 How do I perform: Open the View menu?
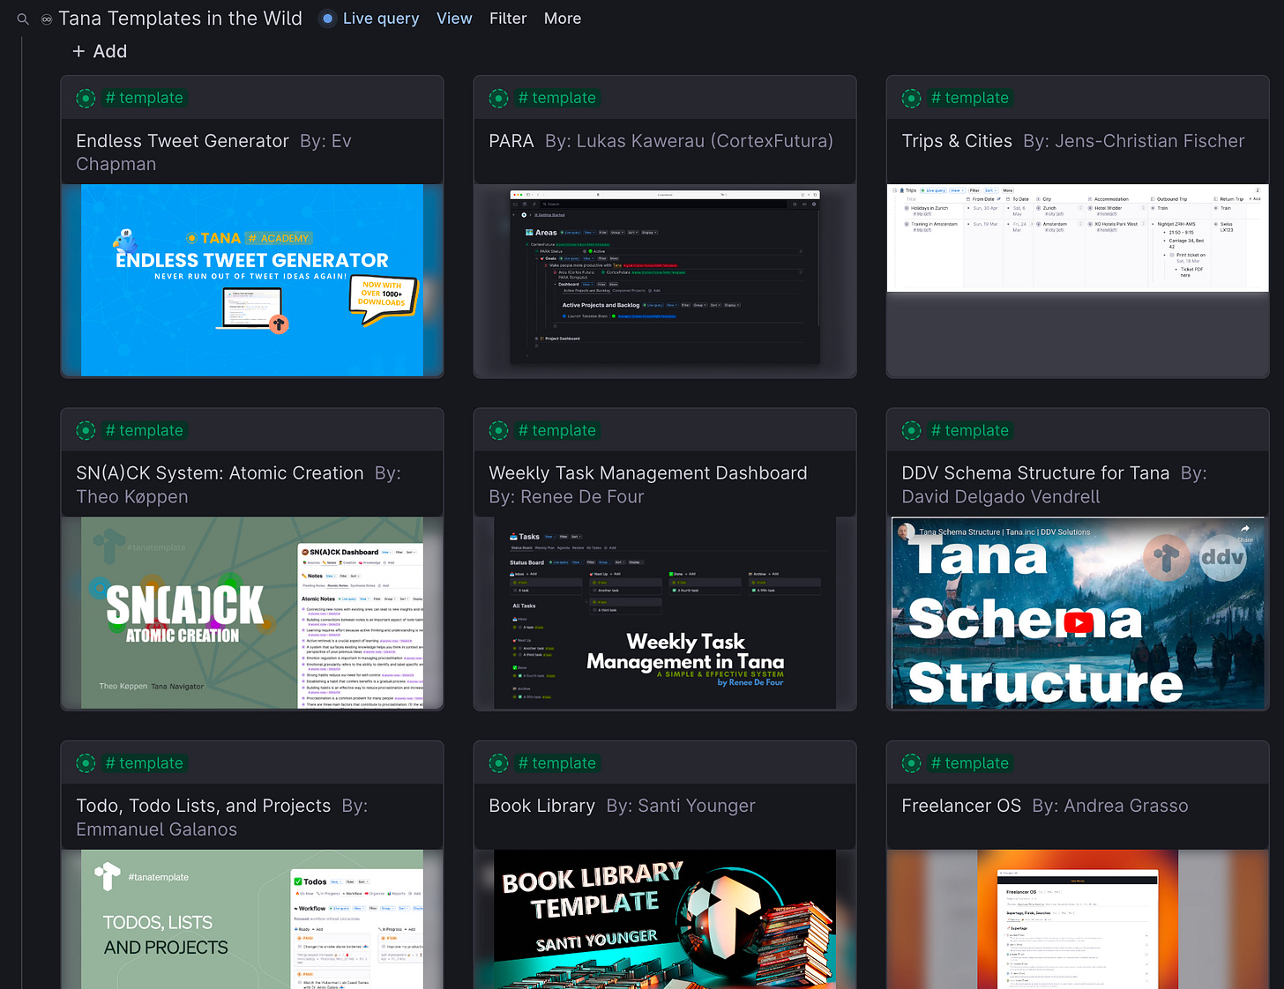454,19
